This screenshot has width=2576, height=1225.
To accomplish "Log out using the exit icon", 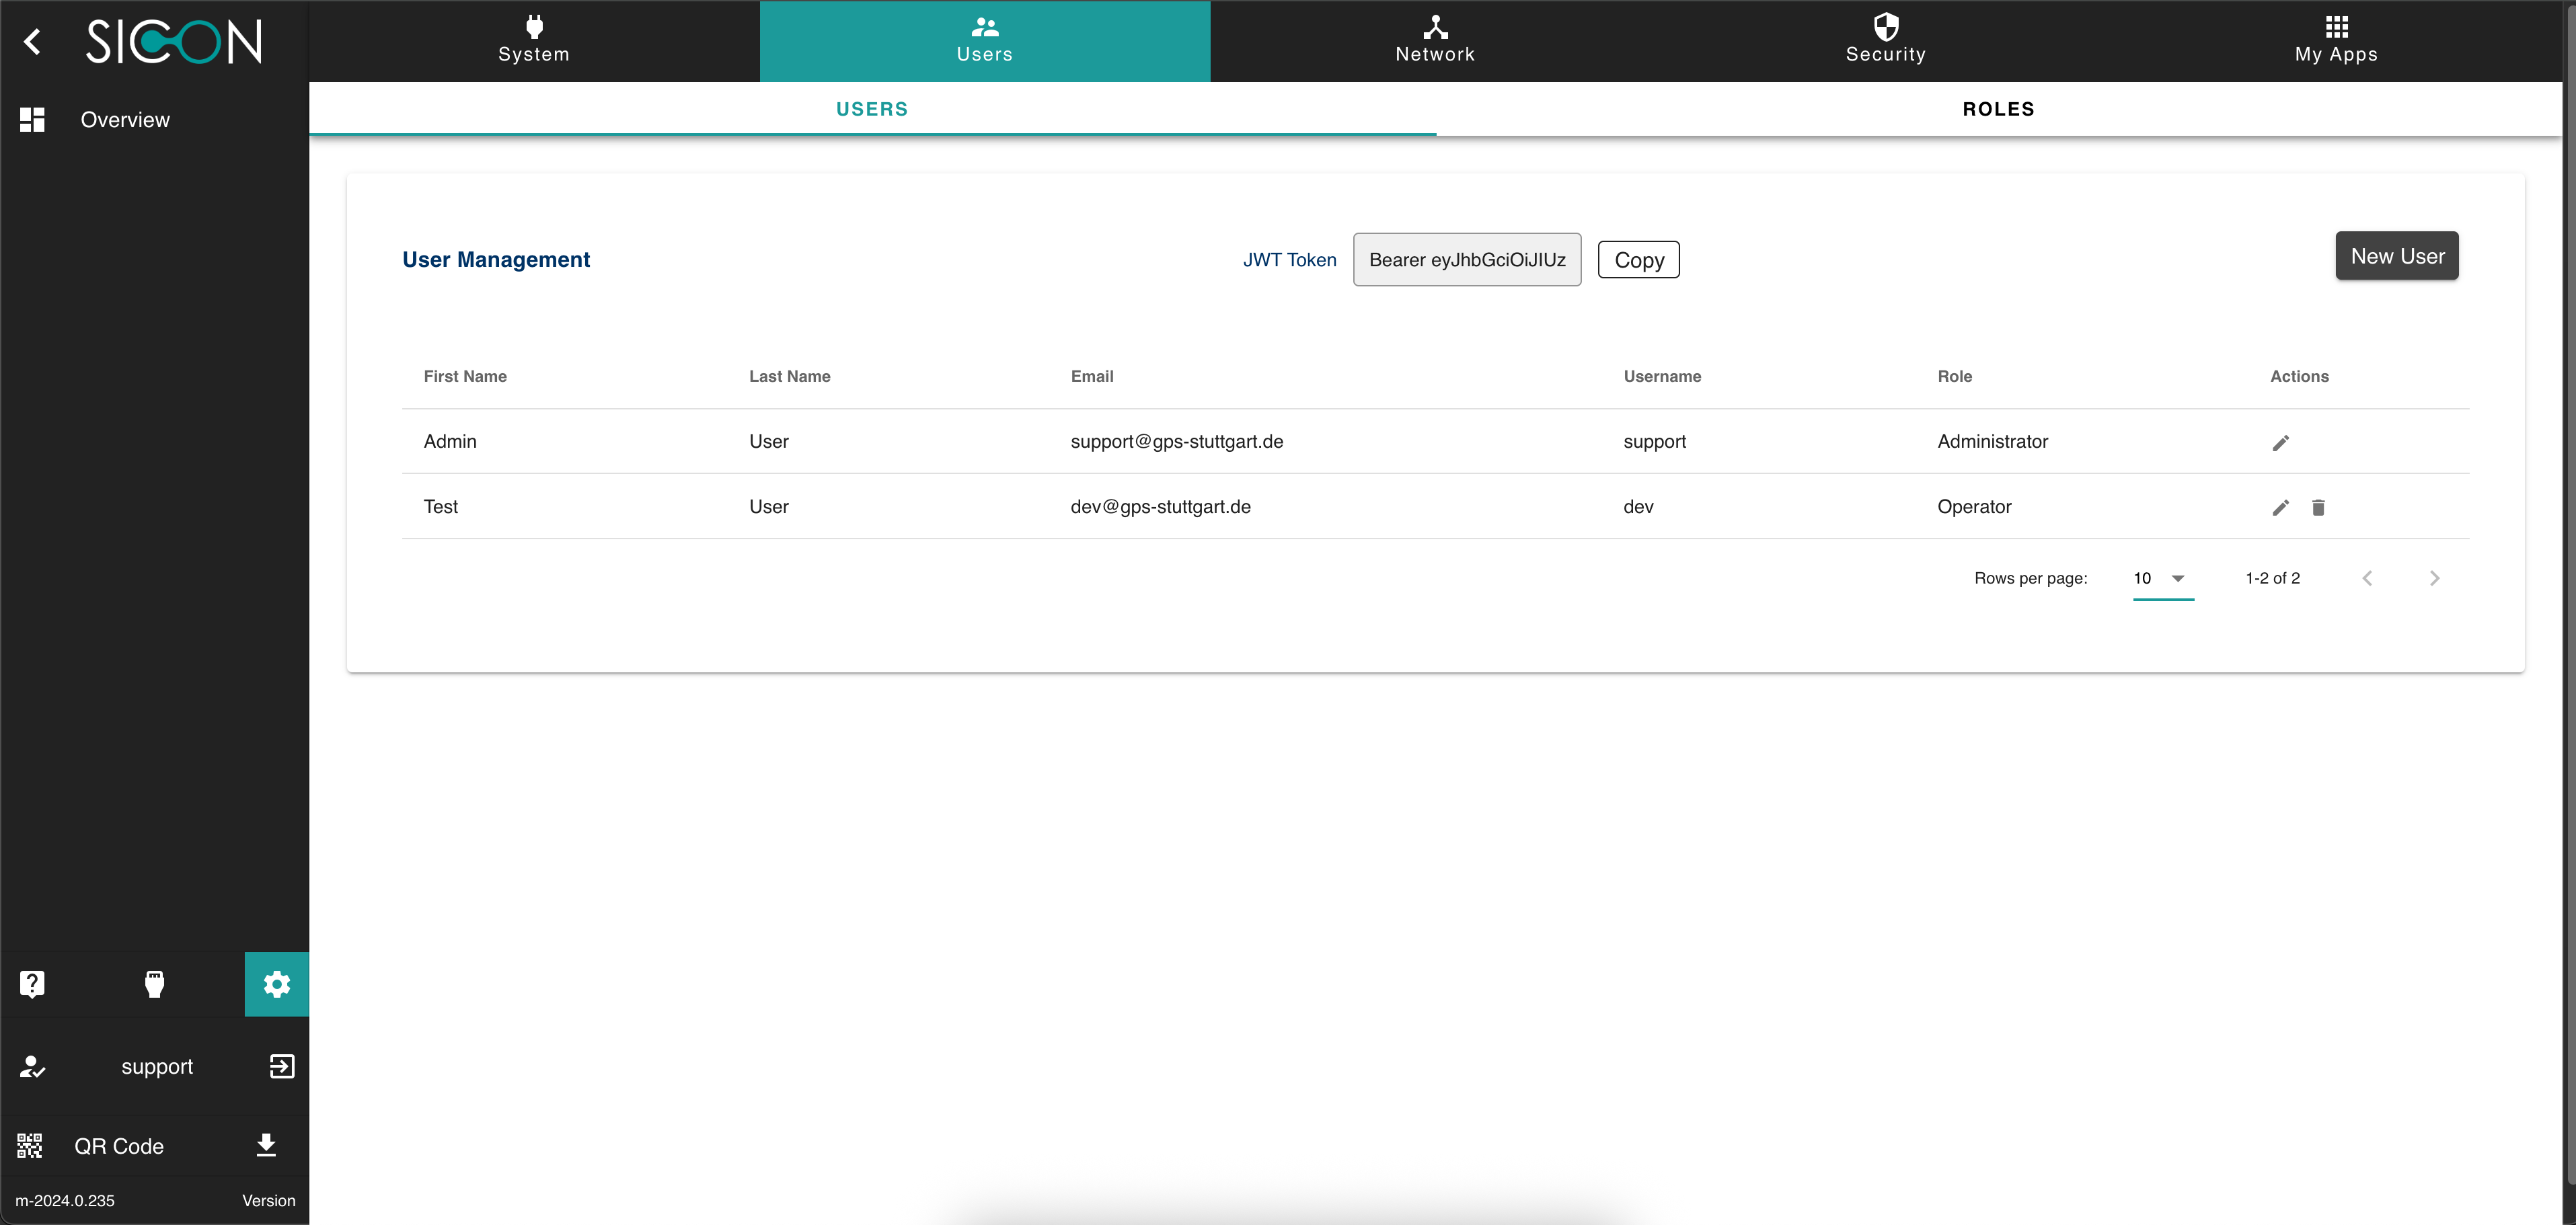I will (281, 1066).
